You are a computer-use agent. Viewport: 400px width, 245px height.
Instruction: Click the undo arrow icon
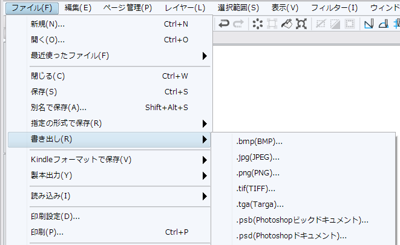(x=225, y=24)
